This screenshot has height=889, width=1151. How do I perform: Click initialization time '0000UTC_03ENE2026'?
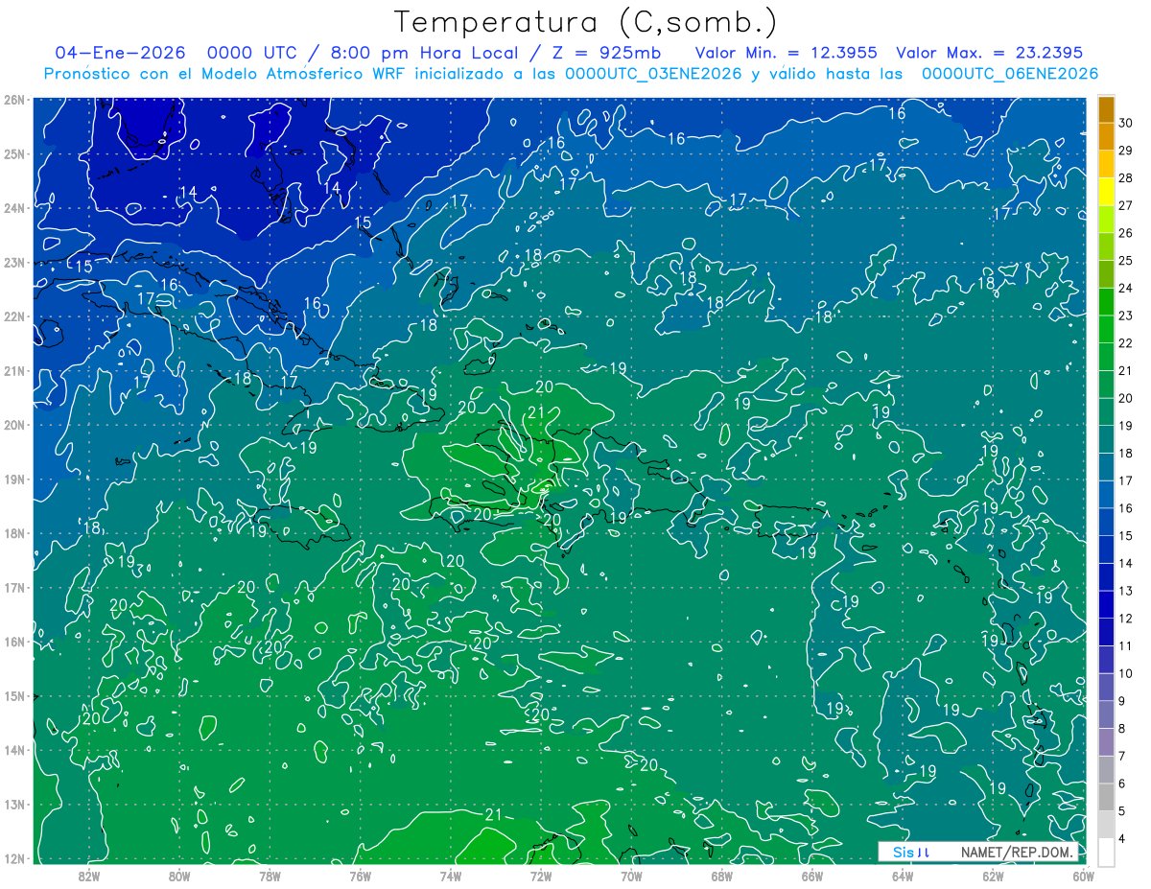[x=653, y=74]
